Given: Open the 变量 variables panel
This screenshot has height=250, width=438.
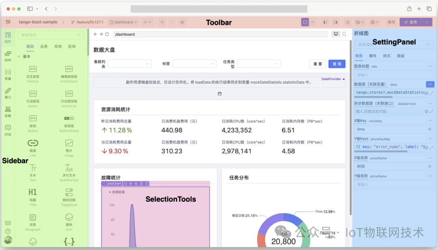Looking at the screenshot, I should pos(8,75).
